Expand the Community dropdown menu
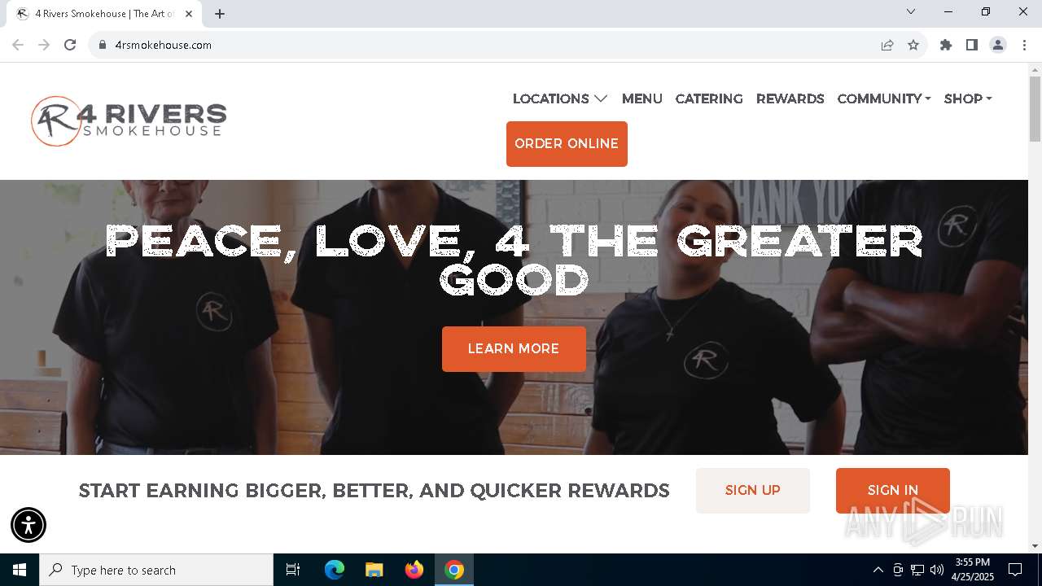Screen dimensions: 1042x586 click(x=884, y=98)
